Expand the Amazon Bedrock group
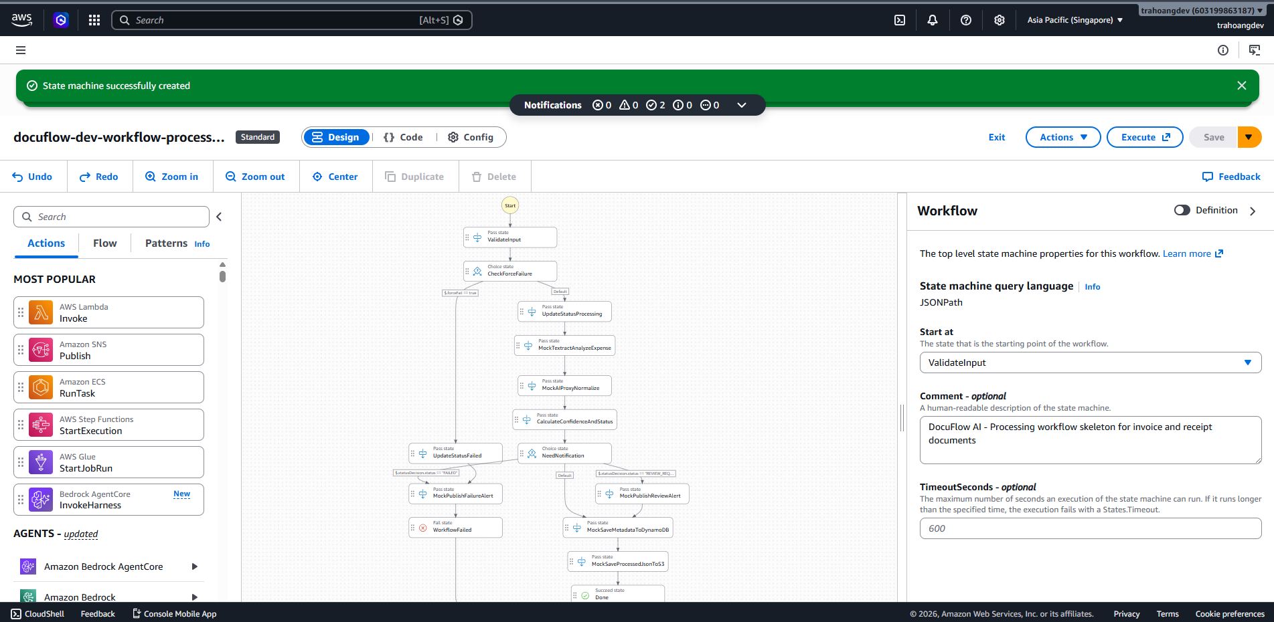 [195, 597]
